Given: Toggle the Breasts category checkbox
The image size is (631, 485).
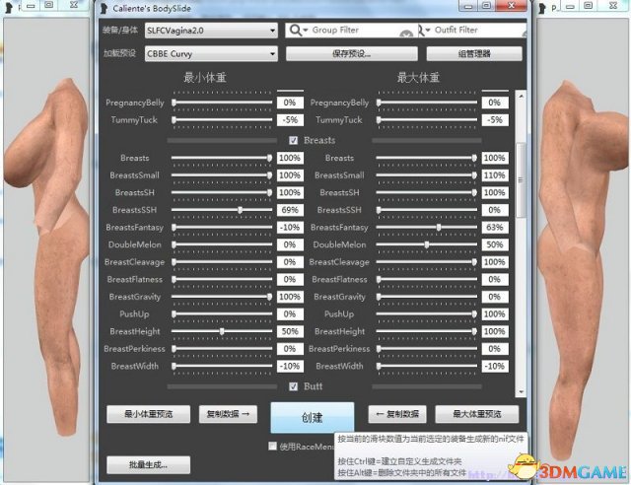Looking at the screenshot, I should pyautogui.click(x=294, y=140).
